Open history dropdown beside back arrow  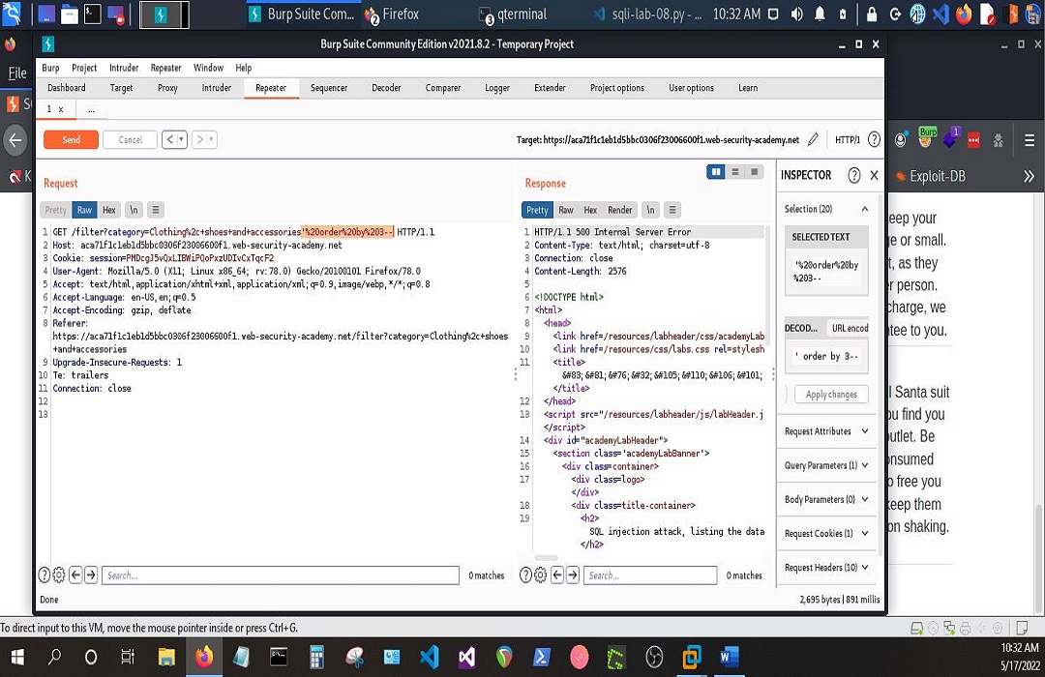coord(181,140)
